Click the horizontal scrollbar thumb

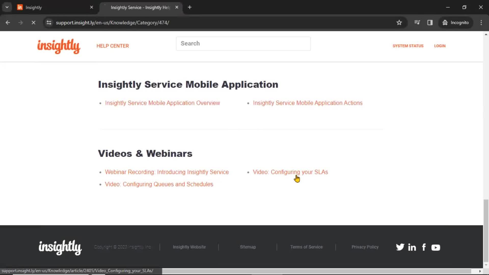pyautogui.click(x=317, y=271)
